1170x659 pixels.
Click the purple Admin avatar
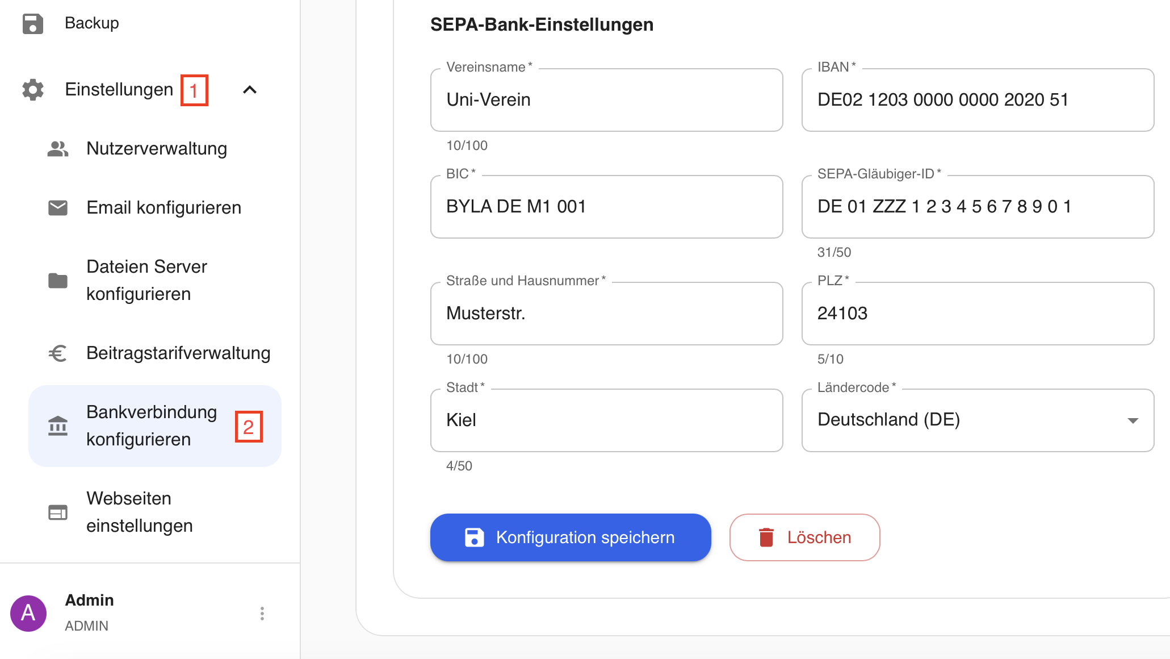[x=28, y=614]
